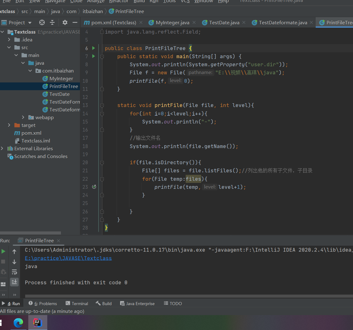The height and width of the screenshot is (330, 353).
Task: Click itbaizhan in breadcrumb navigation bar
Action: 93,11
